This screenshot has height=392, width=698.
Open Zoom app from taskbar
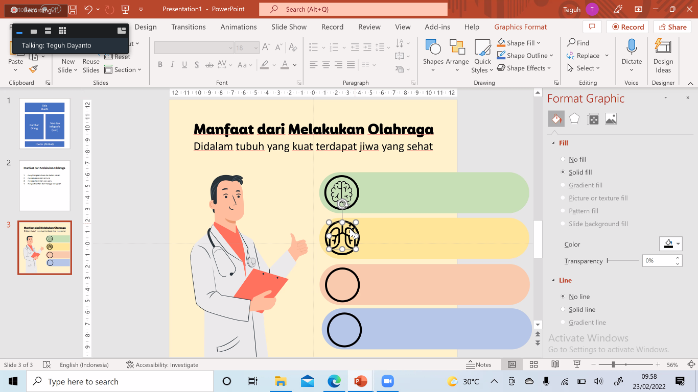[x=387, y=381]
